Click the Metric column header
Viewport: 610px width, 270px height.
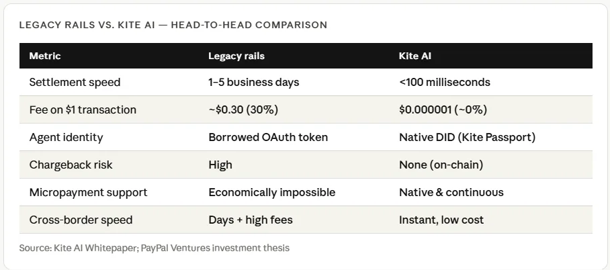point(45,56)
